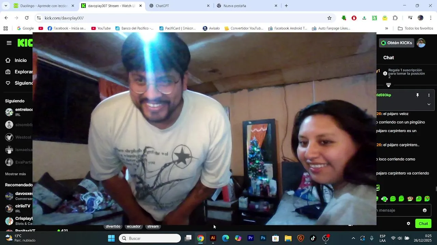Image resolution: width=437 pixels, height=245 pixels.
Task: Expand followed list with Mostrar más
Action: [15, 174]
